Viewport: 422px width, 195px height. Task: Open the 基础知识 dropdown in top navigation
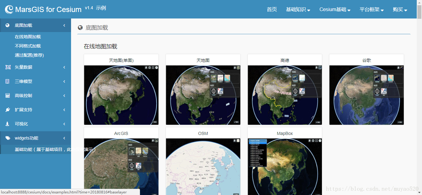coord(298,10)
